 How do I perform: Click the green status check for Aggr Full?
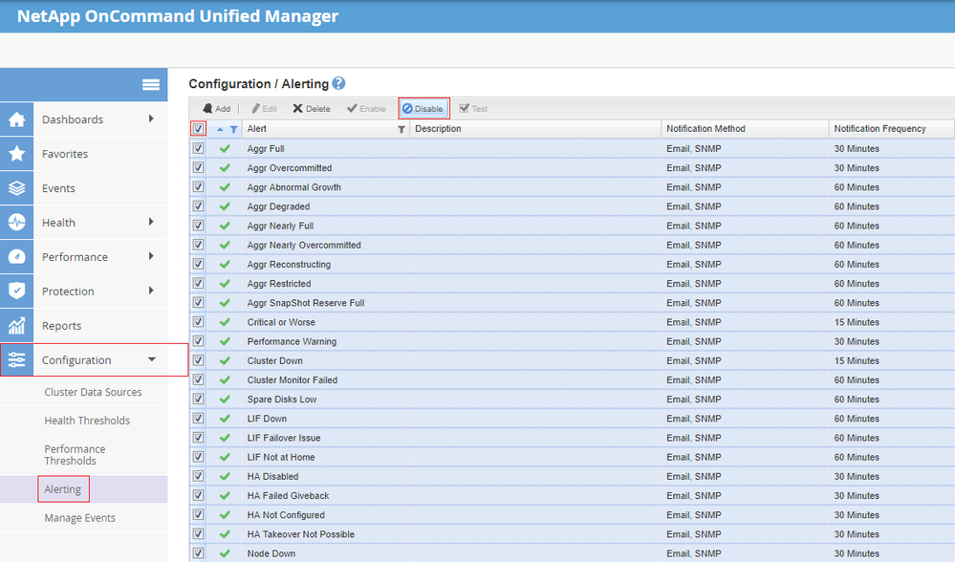pos(225,148)
